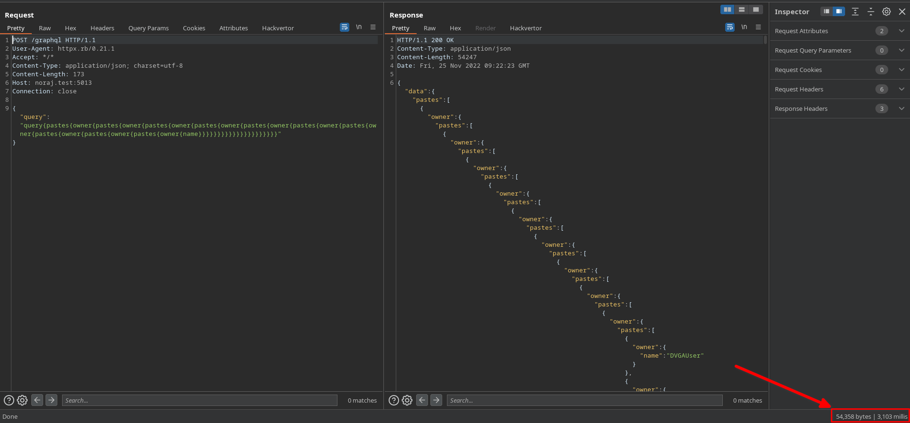Toggle word wrap icon in Response panel
Viewport: 910px width, 423px height.
pyautogui.click(x=730, y=27)
